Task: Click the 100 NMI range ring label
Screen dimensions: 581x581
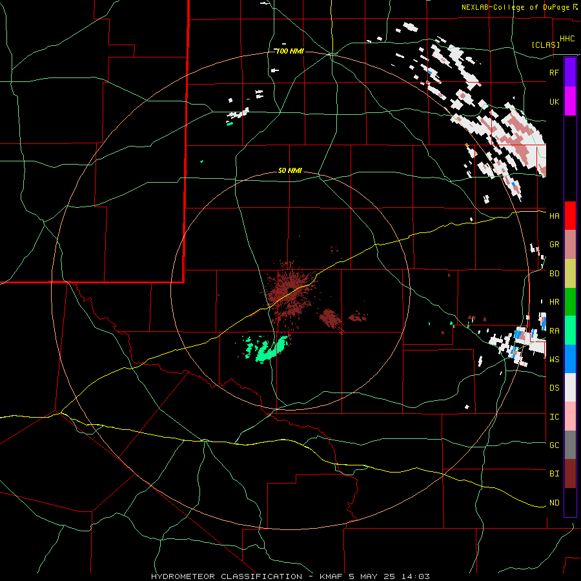Action: (x=290, y=51)
